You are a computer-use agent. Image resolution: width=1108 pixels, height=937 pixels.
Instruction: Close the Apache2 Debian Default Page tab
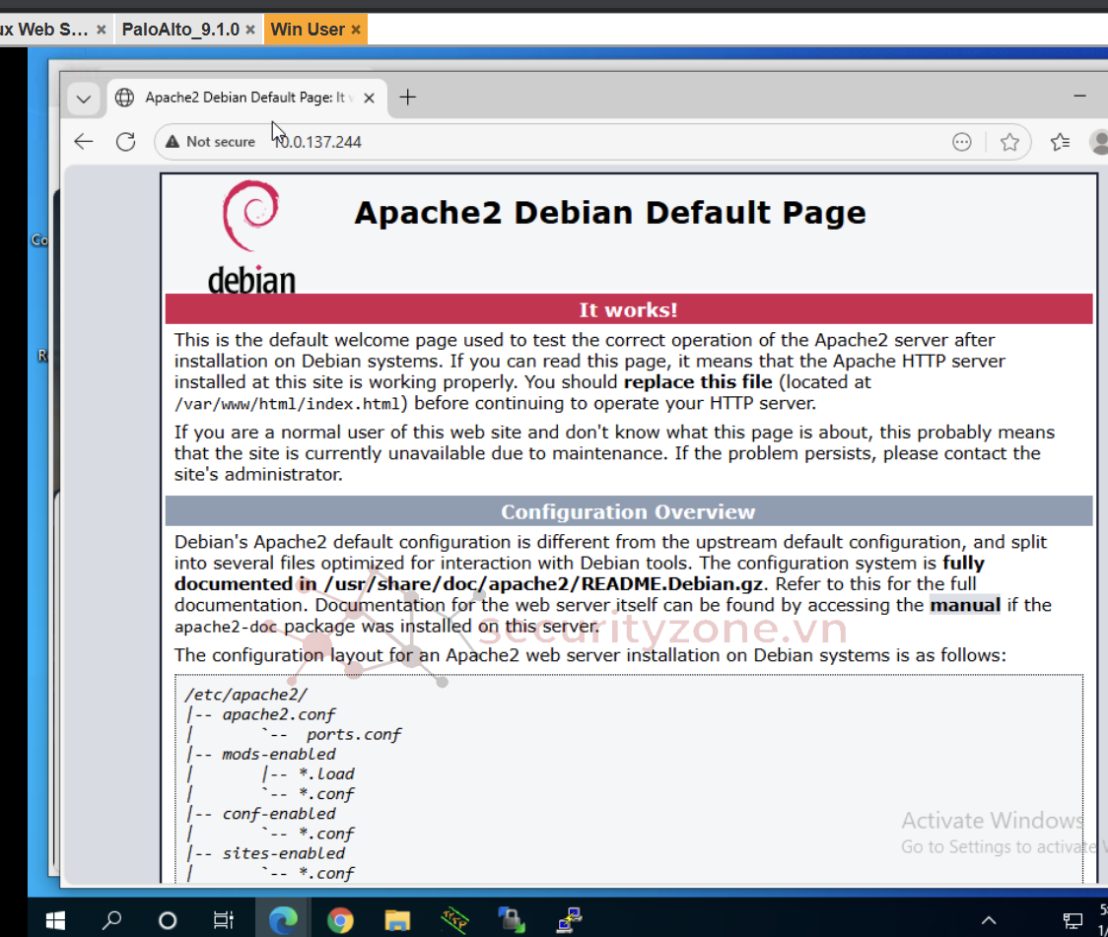pyautogui.click(x=369, y=98)
